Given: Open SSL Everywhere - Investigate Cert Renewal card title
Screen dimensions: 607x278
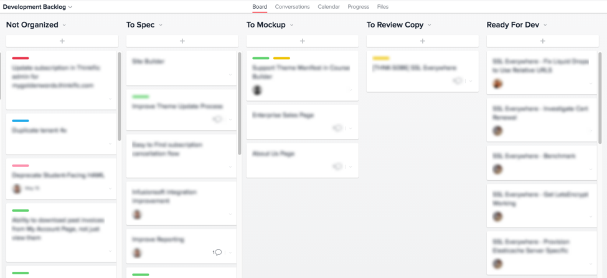Looking at the screenshot, I should click(x=540, y=113).
